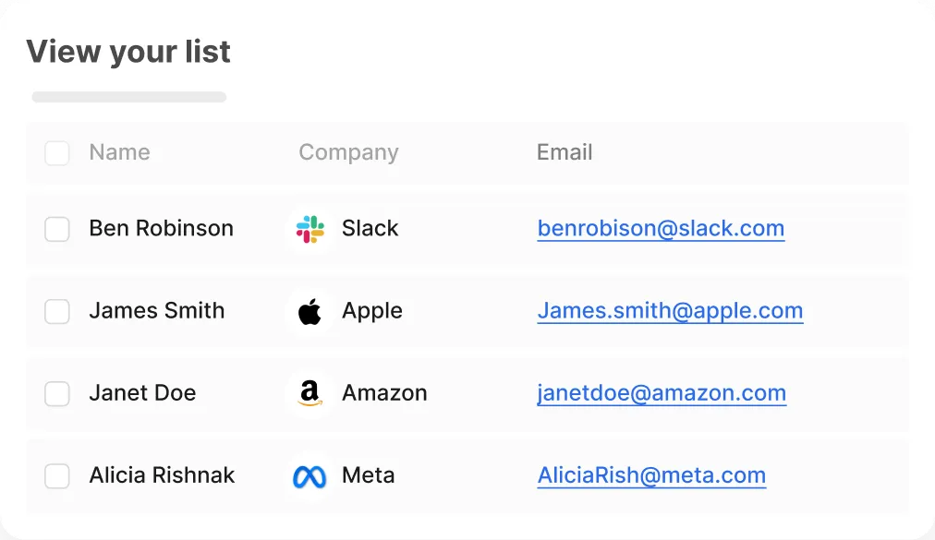Click the Name column header
The width and height of the screenshot is (935, 540).
pos(119,152)
